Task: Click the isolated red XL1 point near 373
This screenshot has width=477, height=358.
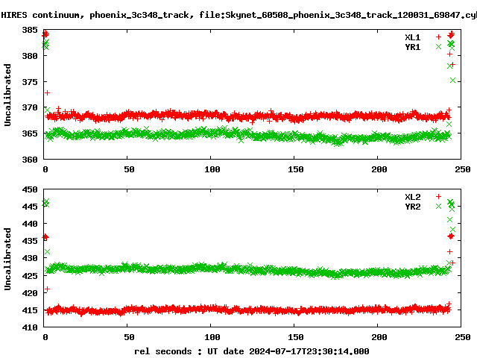Action: pos(47,92)
